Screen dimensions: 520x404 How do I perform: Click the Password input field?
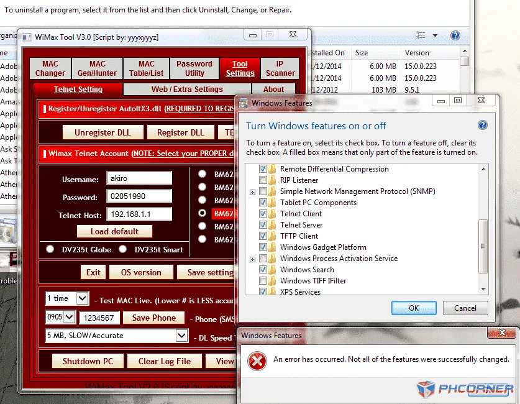pos(139,196)
